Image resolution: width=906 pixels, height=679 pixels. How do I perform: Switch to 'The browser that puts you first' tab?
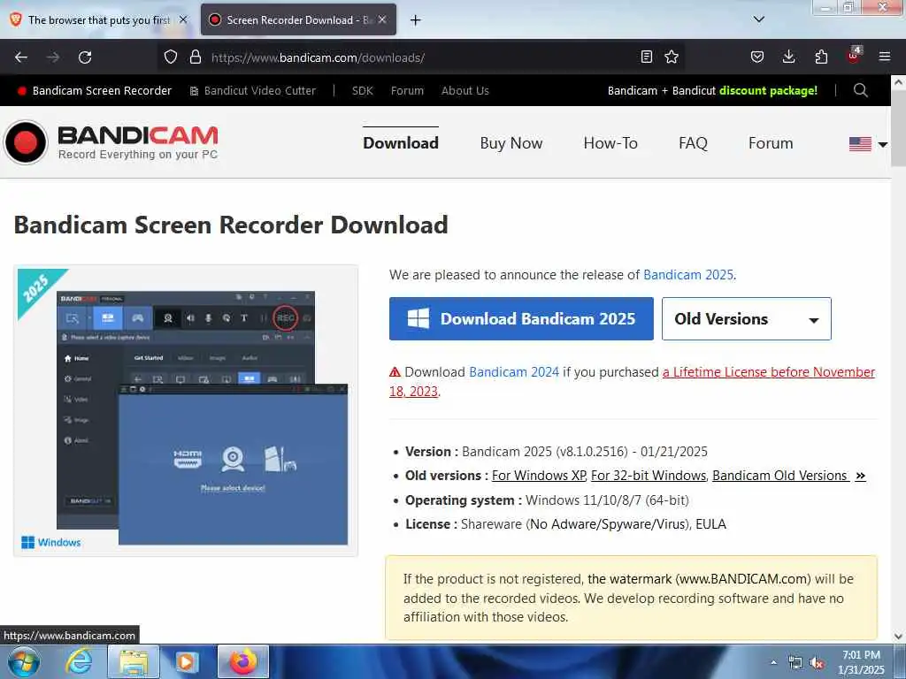tap(99, 19)
